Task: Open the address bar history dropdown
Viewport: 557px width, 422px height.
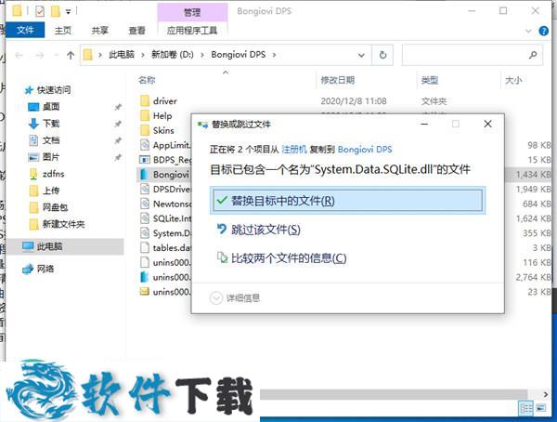Action: coord(361,55)
